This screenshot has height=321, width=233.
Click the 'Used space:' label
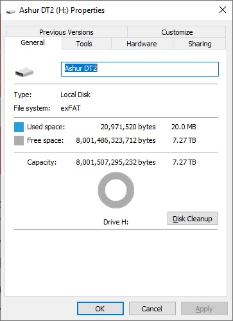pos(46,127)
